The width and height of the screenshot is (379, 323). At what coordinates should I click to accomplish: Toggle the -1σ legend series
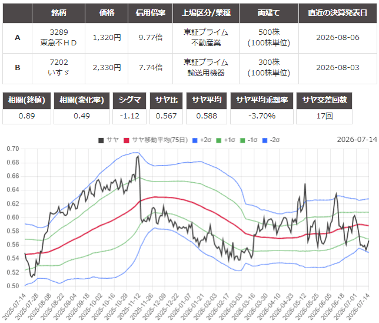coord(249,140)
